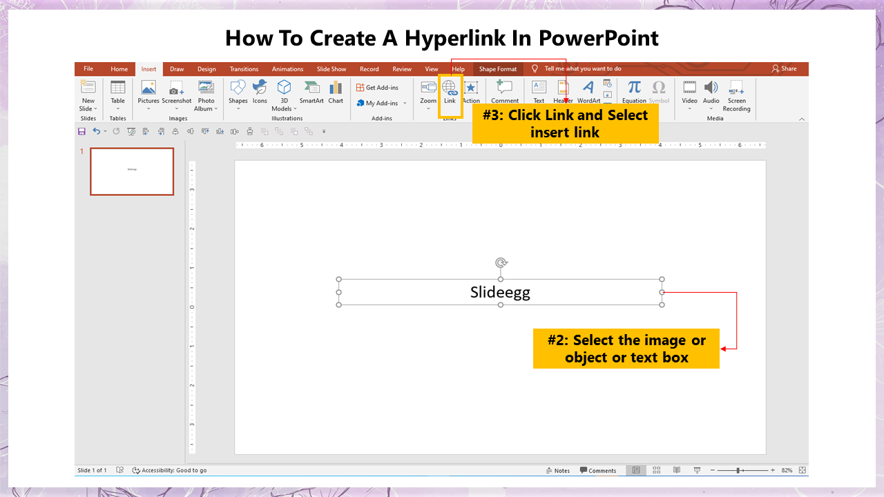
Task: Switch to Reading View in status bar
Action: pyautogui.click(x=677, y=471)
